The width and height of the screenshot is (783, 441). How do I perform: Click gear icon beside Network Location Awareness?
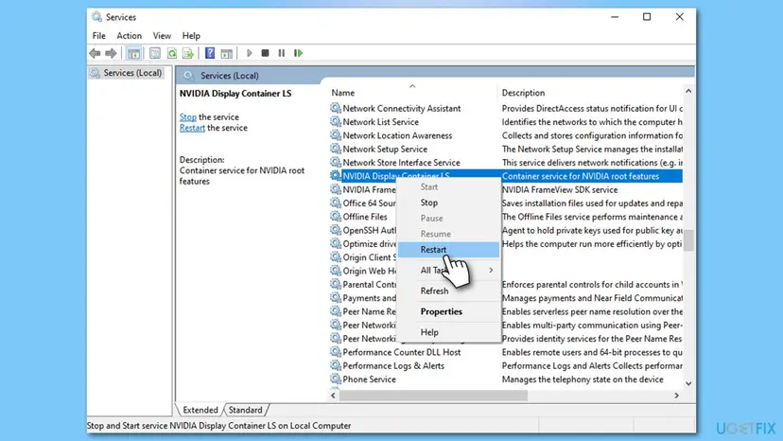point(336,135)
